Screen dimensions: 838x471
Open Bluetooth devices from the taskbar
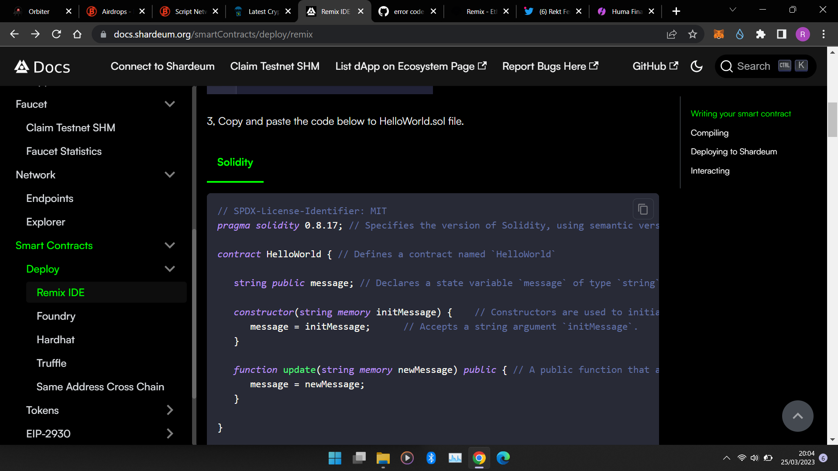click(x=431, y=458)
